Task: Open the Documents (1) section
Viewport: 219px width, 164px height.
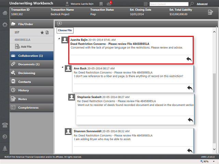Action: click(32, 64)
